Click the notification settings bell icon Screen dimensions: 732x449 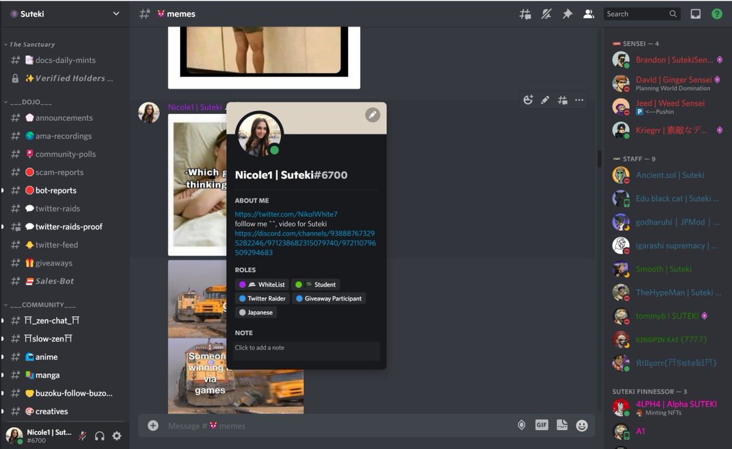click(547, 14)
